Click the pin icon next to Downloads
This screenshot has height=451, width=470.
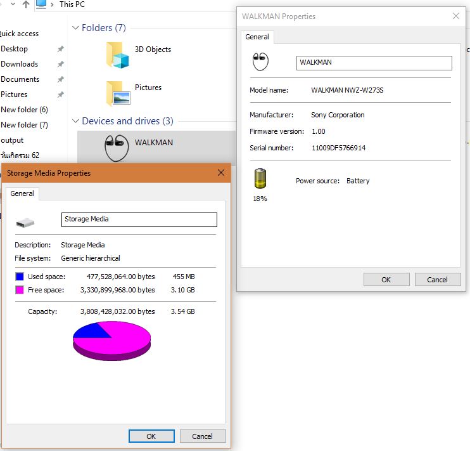pos(61,64)
